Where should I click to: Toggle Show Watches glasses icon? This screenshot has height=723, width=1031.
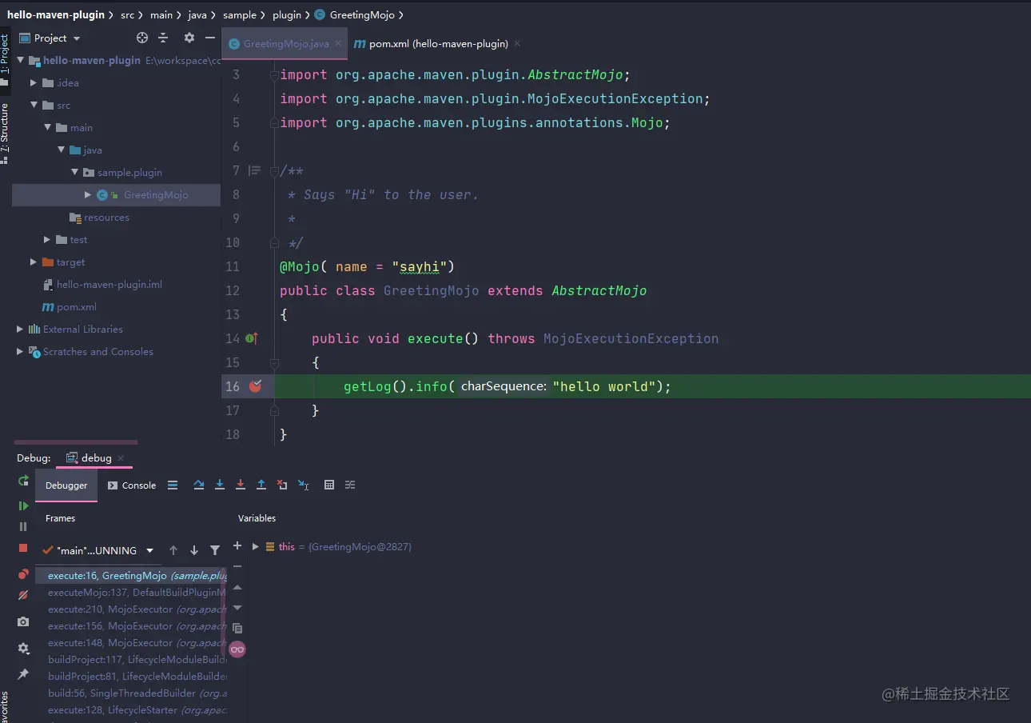point(237,649)
